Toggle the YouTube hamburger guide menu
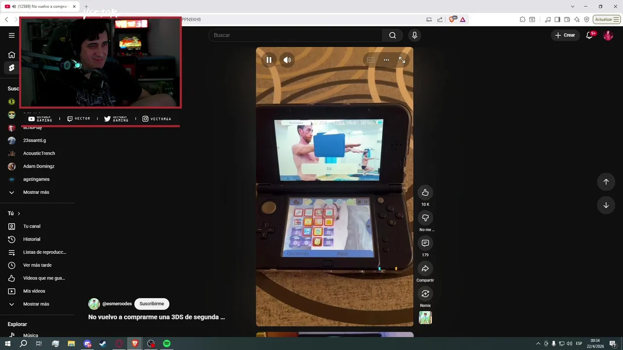 pos(12,35)
